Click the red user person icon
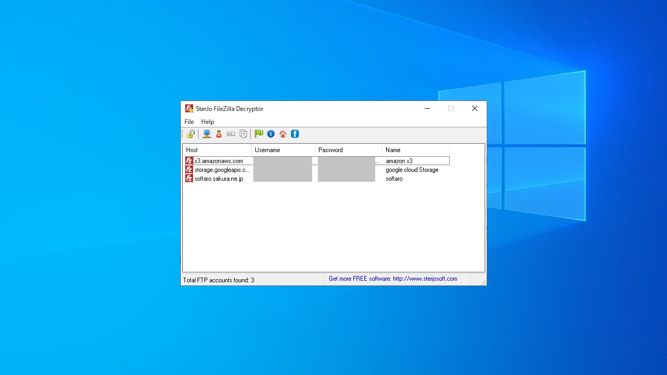Screen dimensions: 667x375 (x=219, y=134)
